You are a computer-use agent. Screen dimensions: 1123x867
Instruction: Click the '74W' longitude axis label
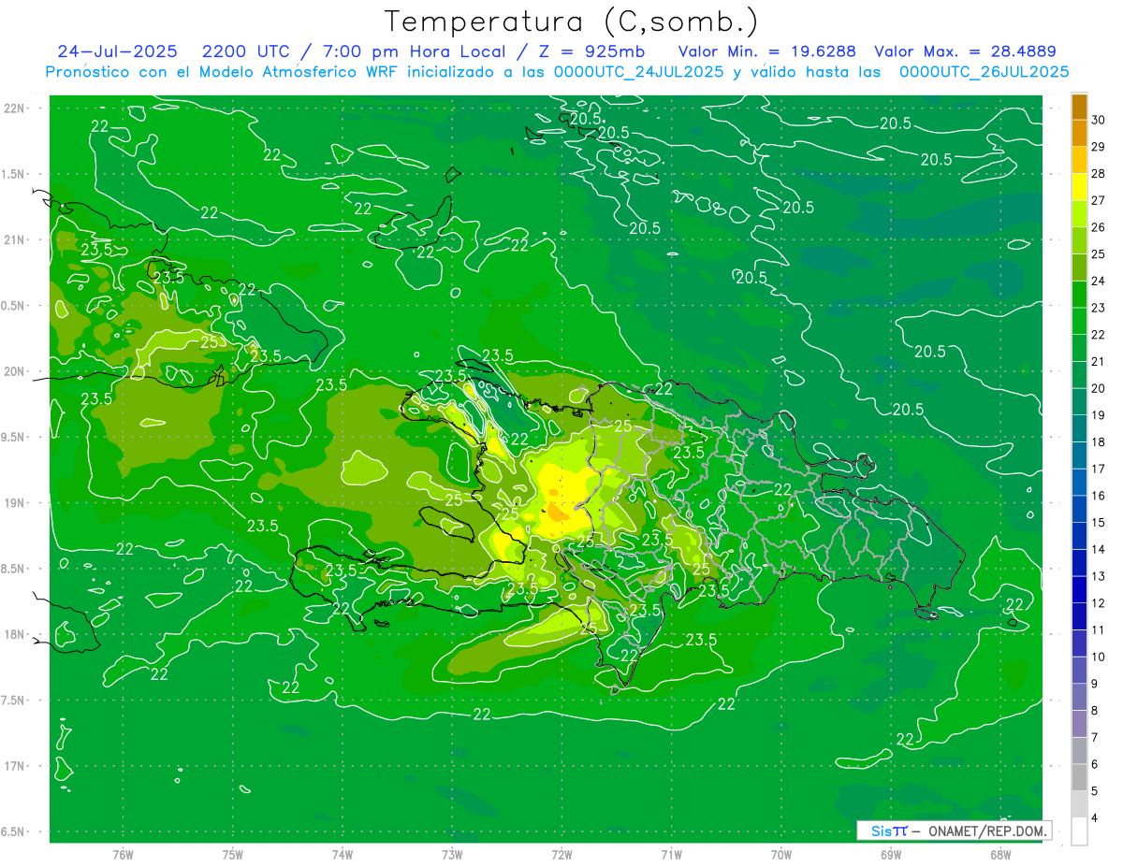click(343, 855)
